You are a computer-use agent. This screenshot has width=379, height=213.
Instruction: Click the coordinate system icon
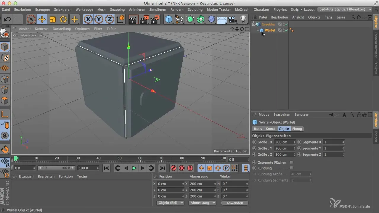point(121,20)
